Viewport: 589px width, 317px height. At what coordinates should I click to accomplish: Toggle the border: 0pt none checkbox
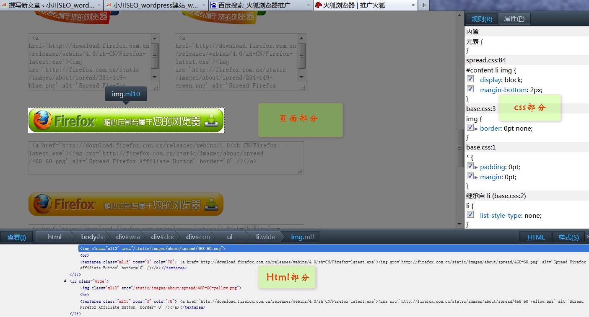click(x=471, y=128)
